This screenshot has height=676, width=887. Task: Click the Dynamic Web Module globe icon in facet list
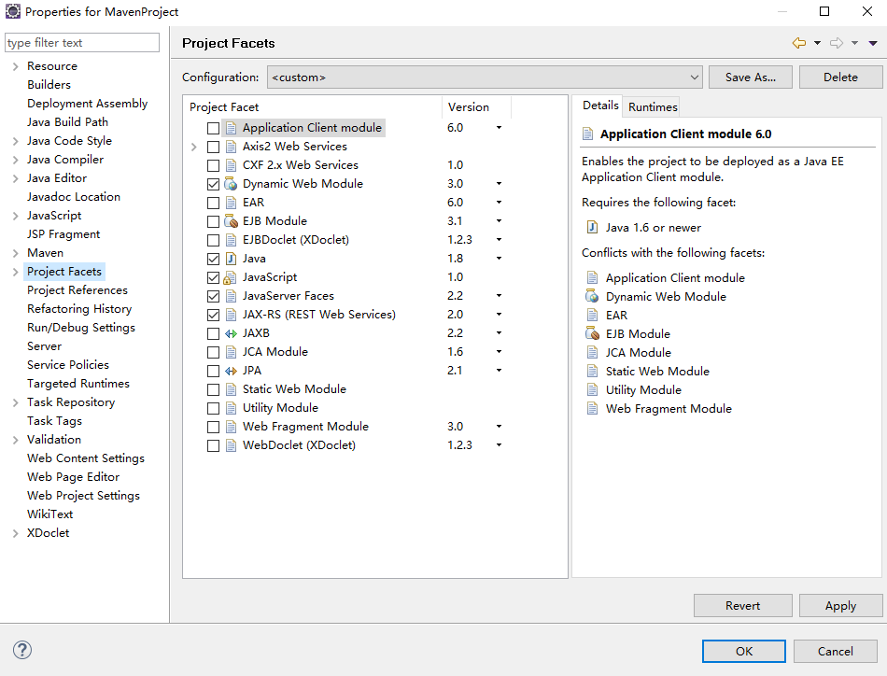[x=231, y=184]
